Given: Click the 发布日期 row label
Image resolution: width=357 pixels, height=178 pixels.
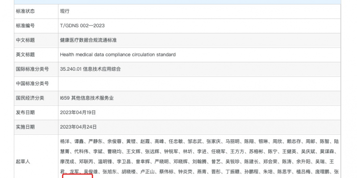Looking at the screenshot, I should [25, 113].
